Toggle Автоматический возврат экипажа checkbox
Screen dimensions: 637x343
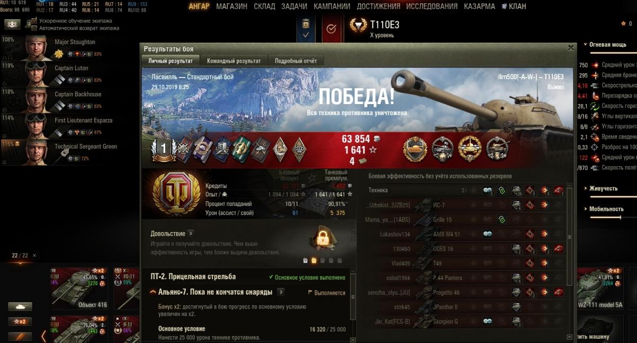[x=35, y=28]
